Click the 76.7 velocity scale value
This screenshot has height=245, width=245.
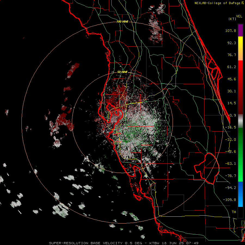coord(232,55)
